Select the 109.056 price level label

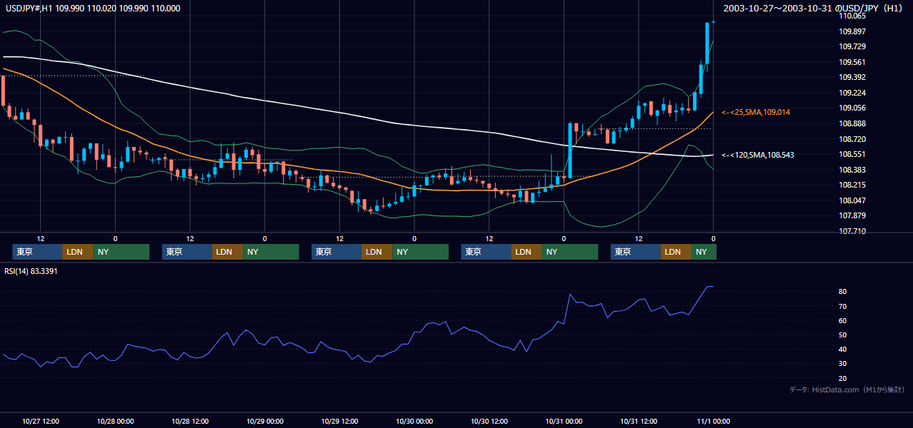[852, 108]
